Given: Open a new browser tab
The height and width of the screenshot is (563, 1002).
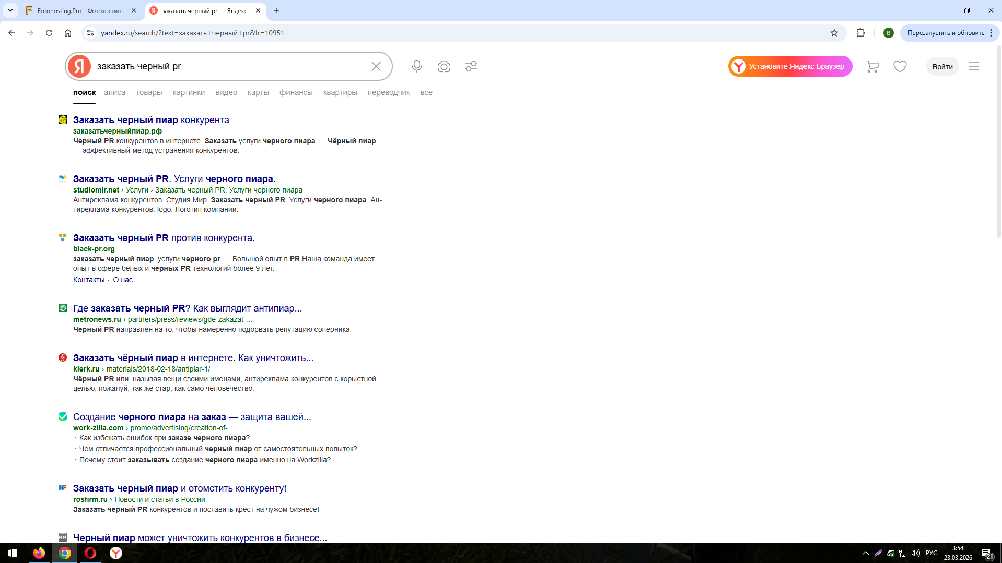Looking at the screenshot, I should tap(277, 10).
